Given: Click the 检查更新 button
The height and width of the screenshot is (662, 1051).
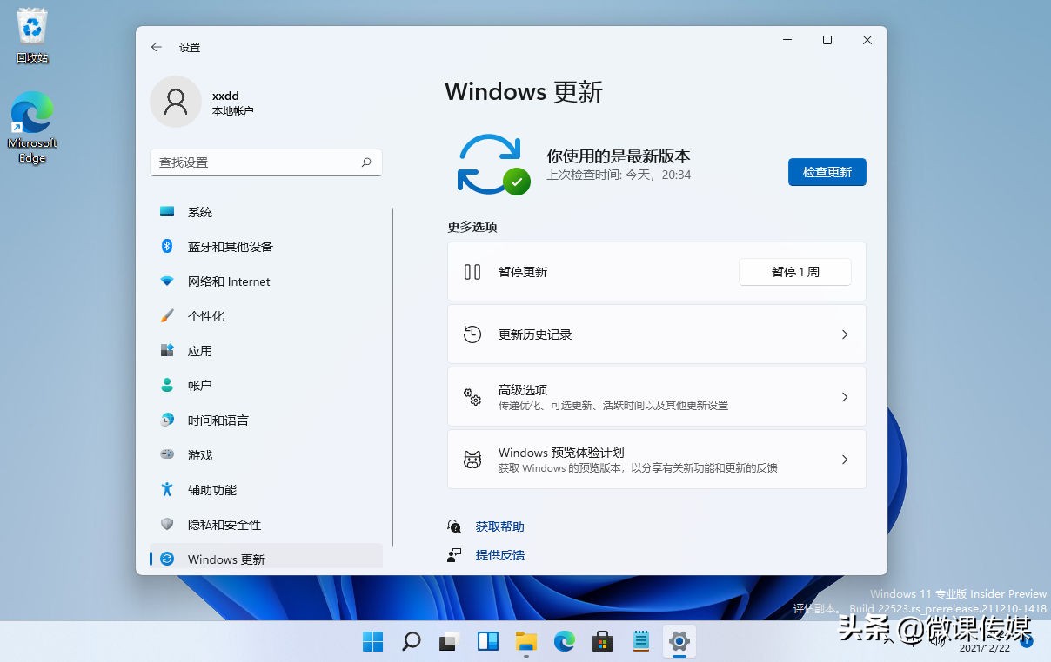Looking at the screenshot, I should [827, 172].
